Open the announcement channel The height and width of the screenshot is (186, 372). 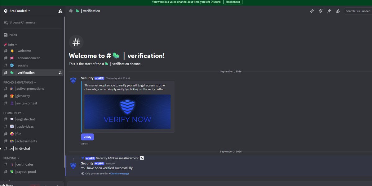(33, 58)
